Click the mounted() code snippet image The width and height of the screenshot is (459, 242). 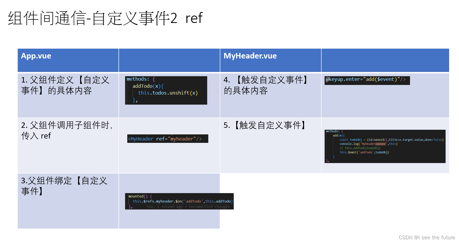pos(179,201)
